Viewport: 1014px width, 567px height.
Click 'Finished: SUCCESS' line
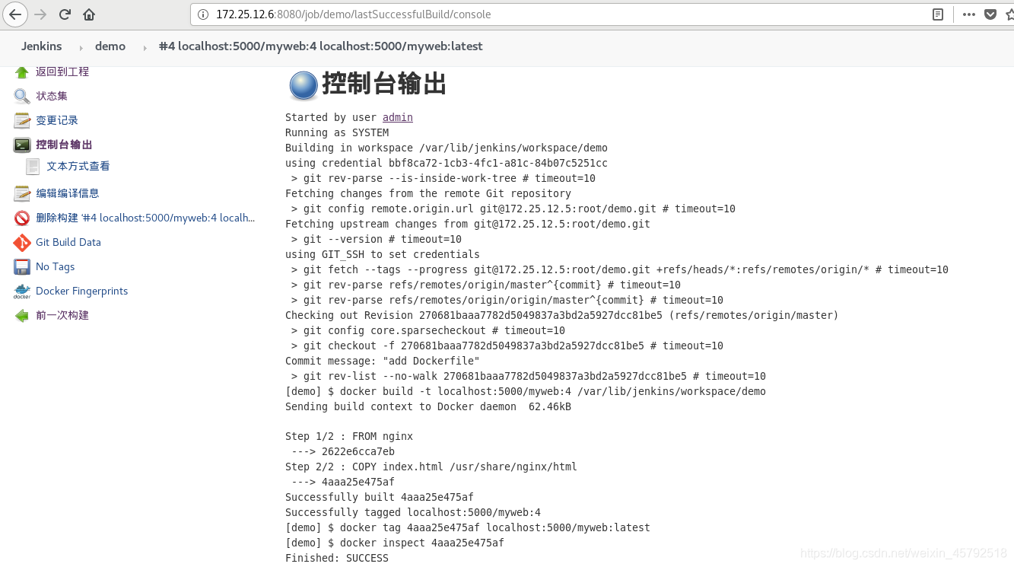337,558
